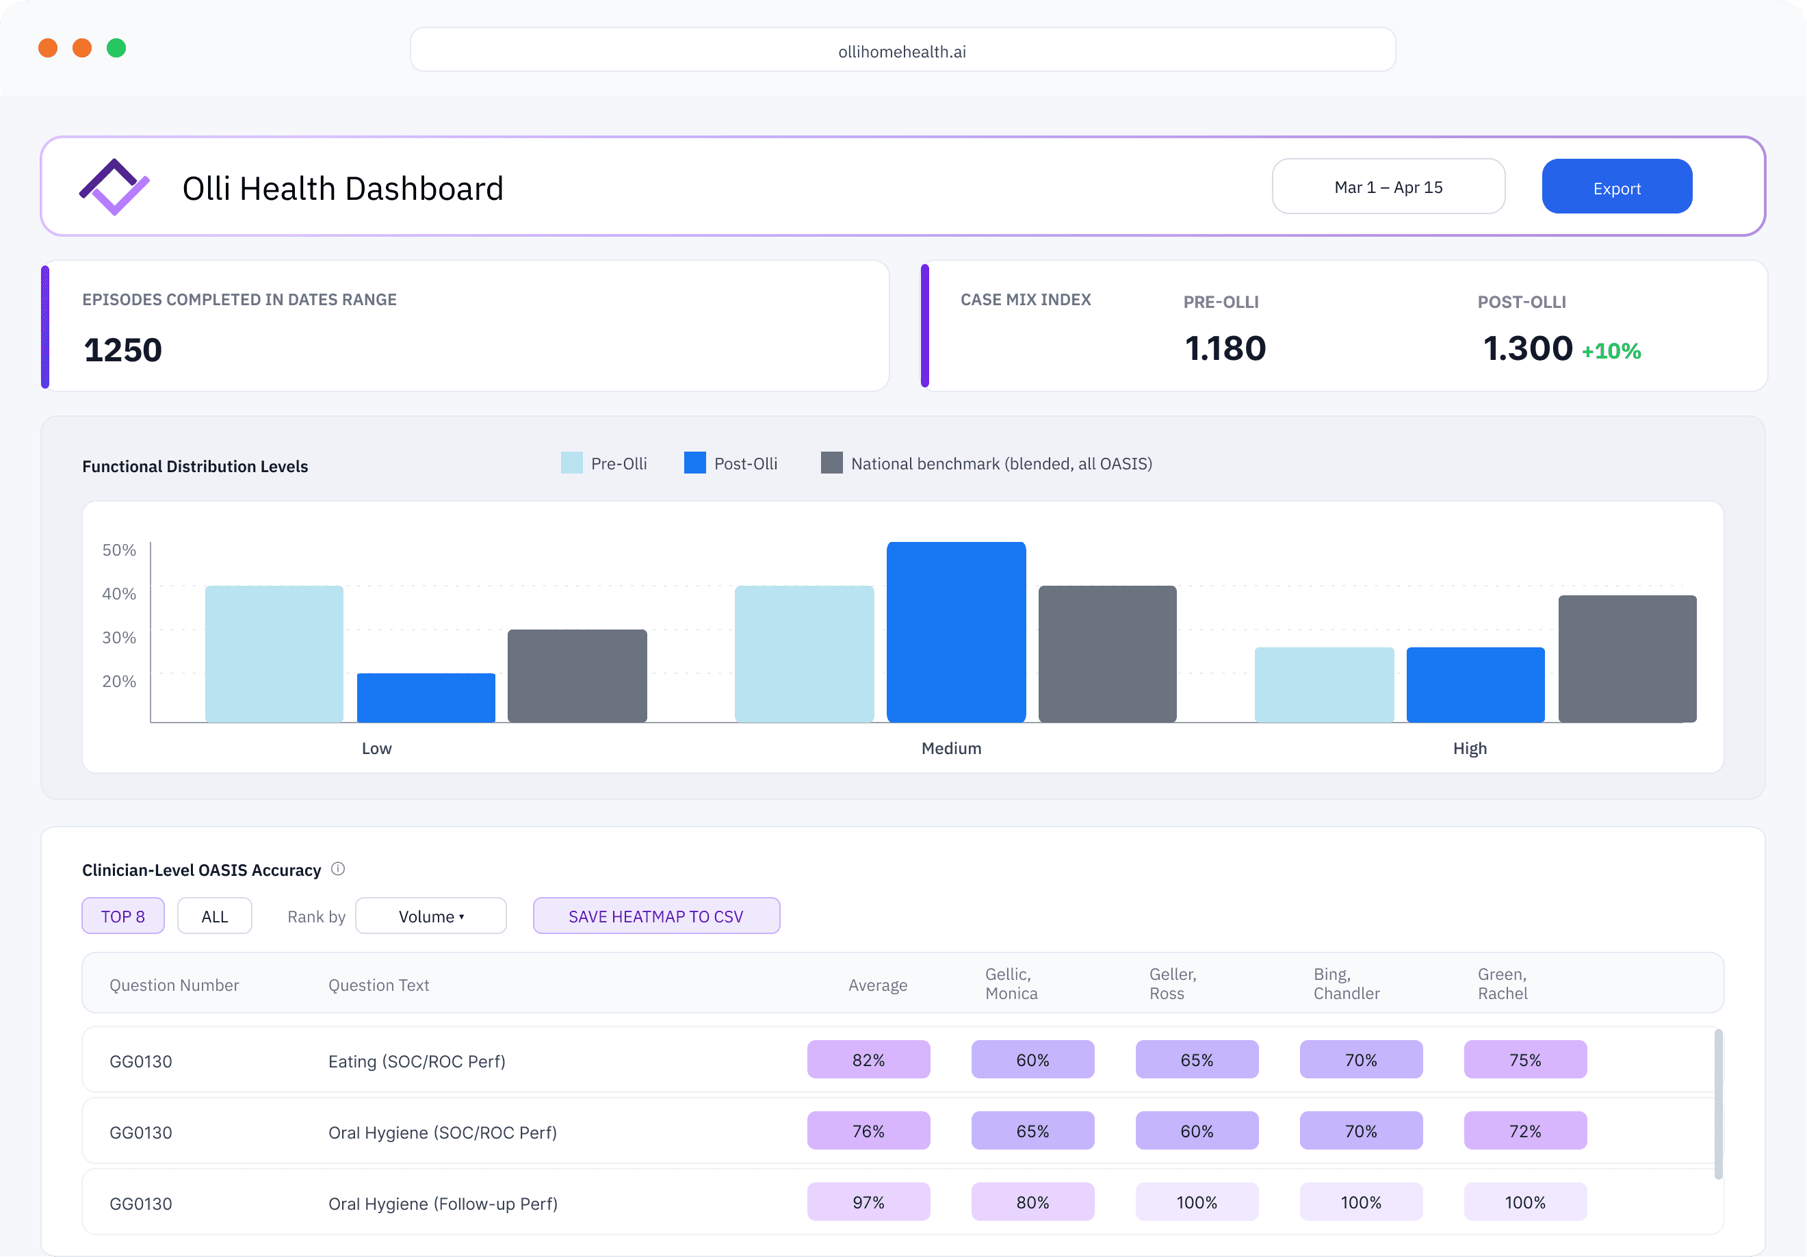Image resolution: width=1807 pixels, height=1257 pixels.
Task: Click the ollihomehealth.ai address bar
Action: tap(902, 51)
